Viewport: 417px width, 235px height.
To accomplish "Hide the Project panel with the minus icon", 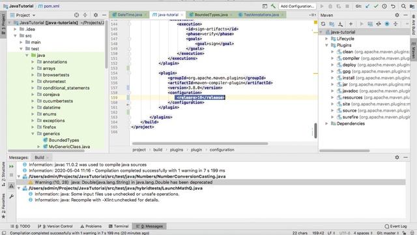I will point(104,15).
